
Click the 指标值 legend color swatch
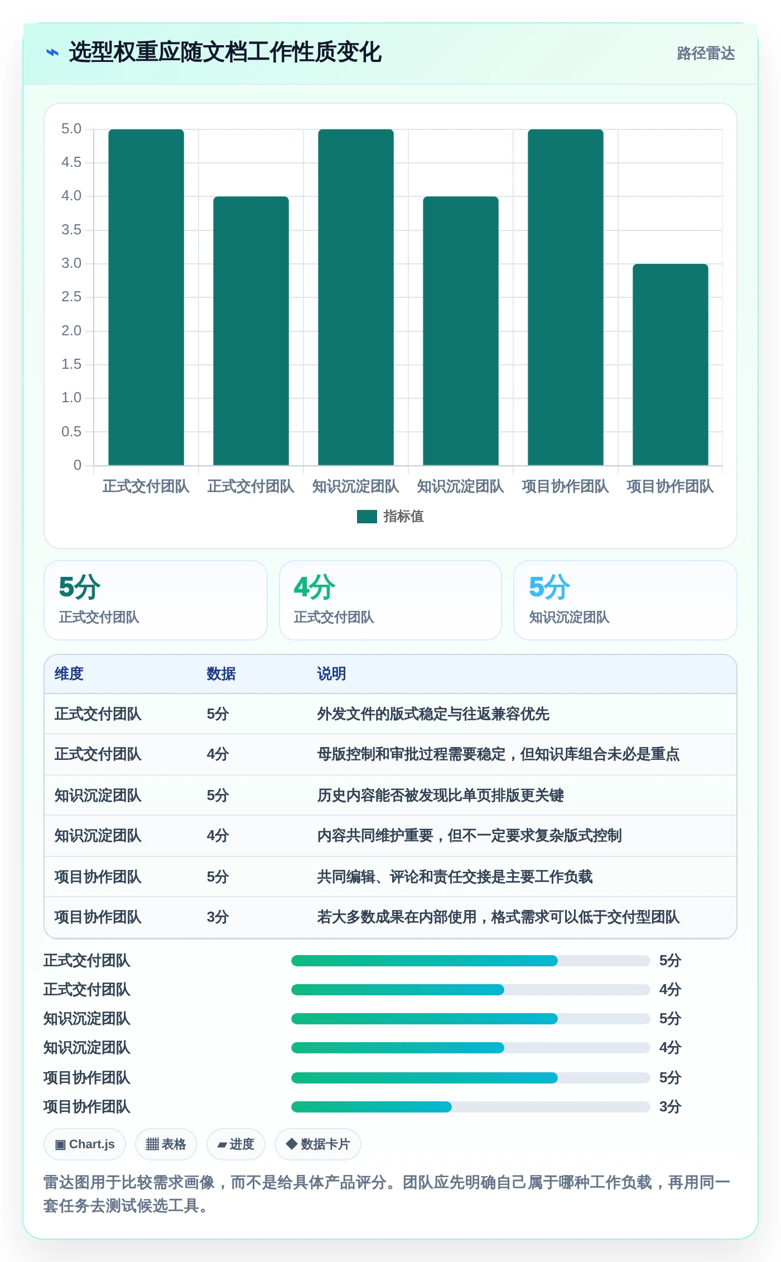367,517
